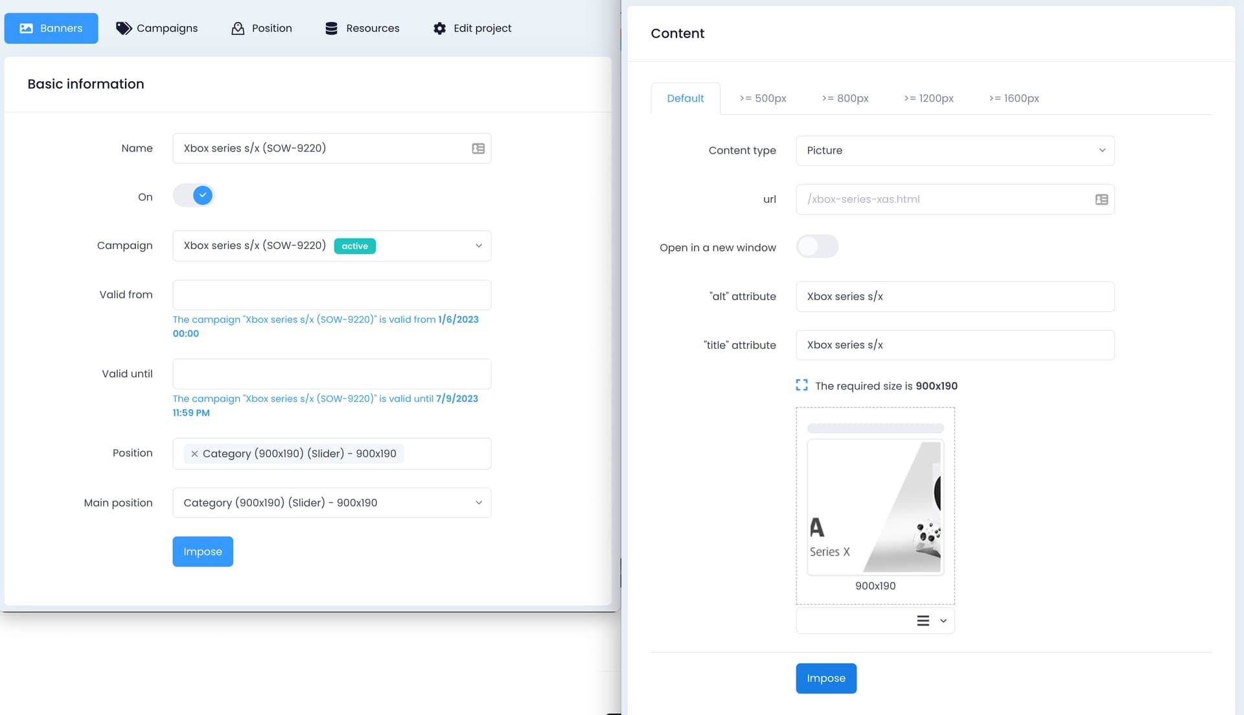The image size is (1244, 715).
Task: Click the valid from 1/6/2023 hint text
Action: pyautogui.click(x=325, y=327)
